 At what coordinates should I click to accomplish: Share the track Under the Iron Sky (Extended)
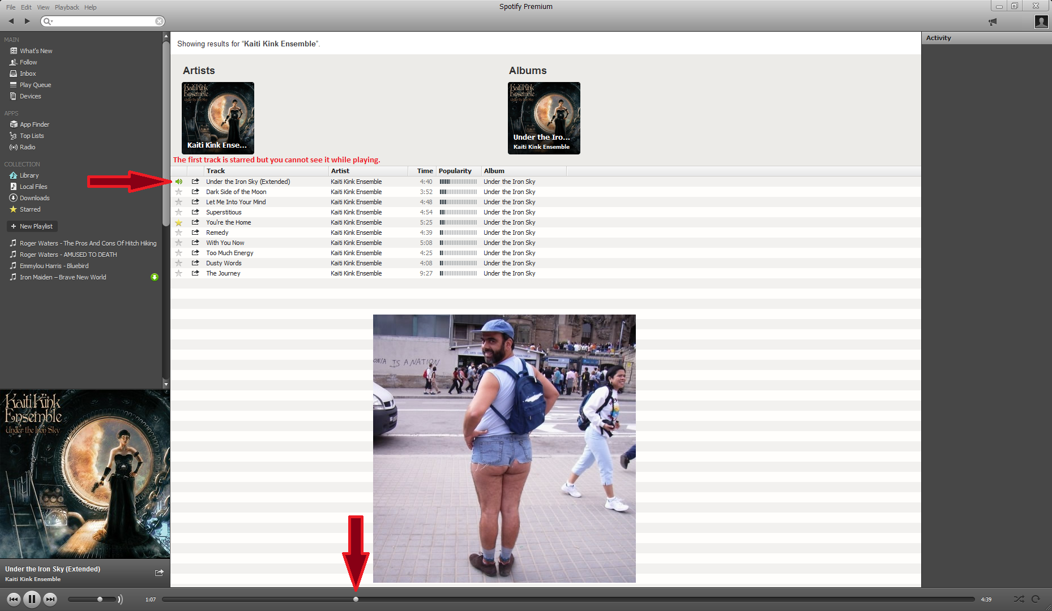[x=195, y=182]
